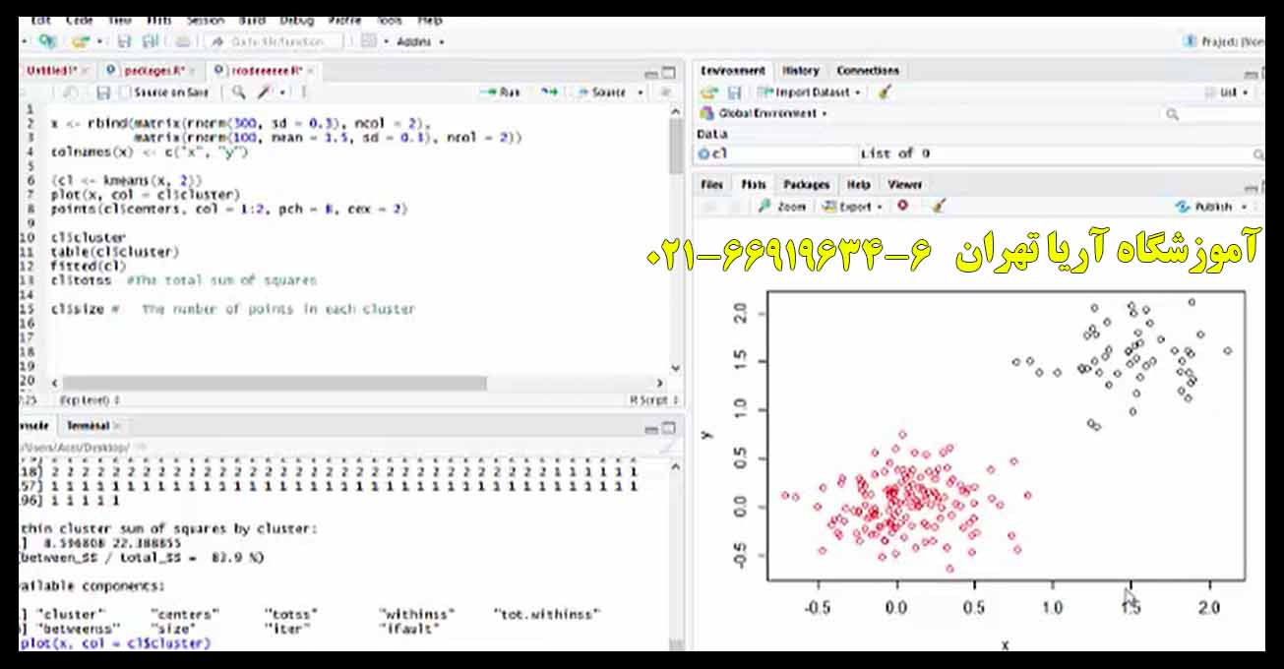Switch to the History tab
Image resolution: width=1284 pixels, height=669 pixels.
800,71
